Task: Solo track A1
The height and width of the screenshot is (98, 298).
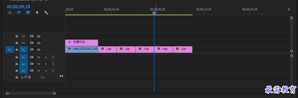Action: point(46,57)
